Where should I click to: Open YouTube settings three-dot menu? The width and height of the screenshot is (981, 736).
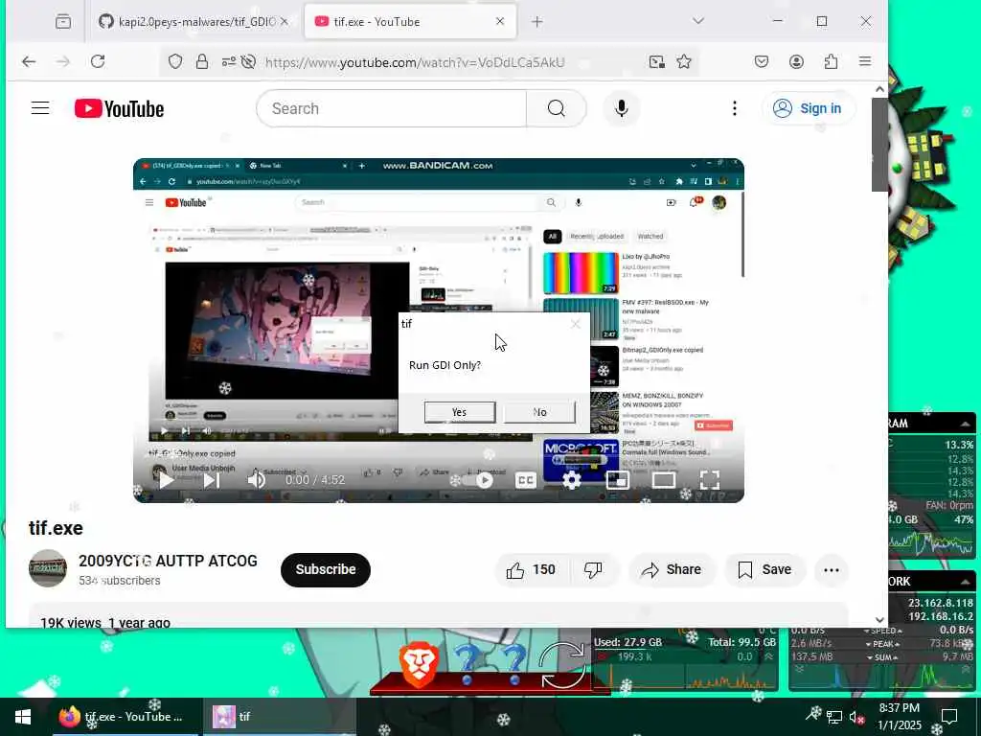[735, 108]
